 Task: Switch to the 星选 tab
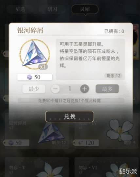pyautogui.click(x=20, y=9)
